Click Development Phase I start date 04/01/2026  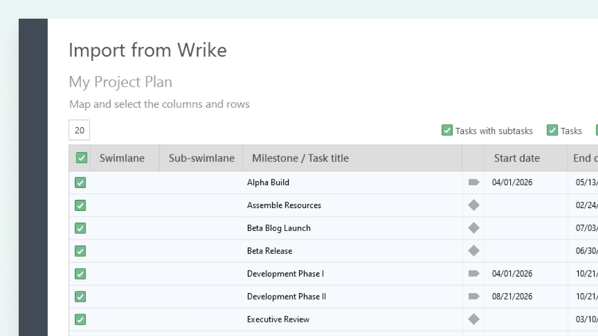click(512, 274)
